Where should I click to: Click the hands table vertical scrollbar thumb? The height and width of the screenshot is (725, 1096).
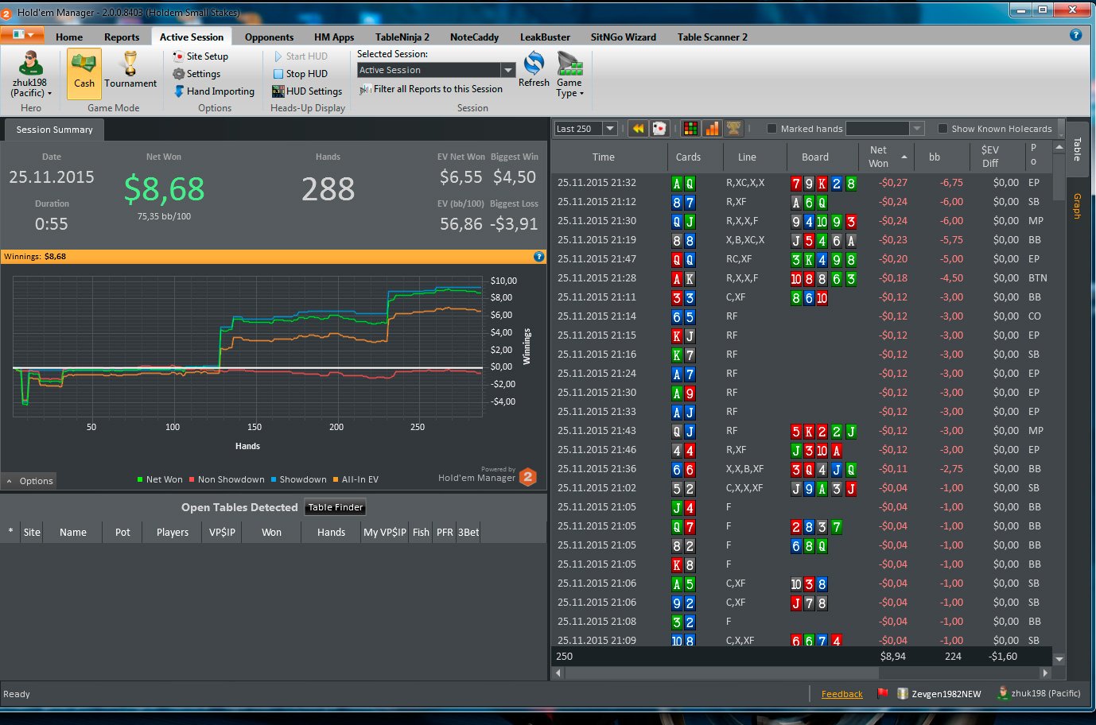(1059, 178)
